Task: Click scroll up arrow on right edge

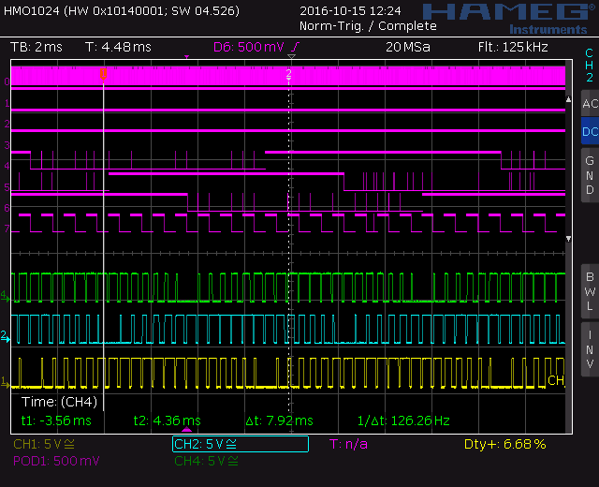Action: 568,99
